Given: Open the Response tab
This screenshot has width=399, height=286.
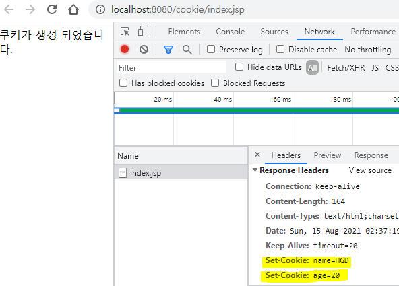Looking at the screenshot, I should pyautogui.click(x=371, y=155).
